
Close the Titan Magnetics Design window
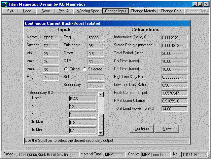click(206, 4)
